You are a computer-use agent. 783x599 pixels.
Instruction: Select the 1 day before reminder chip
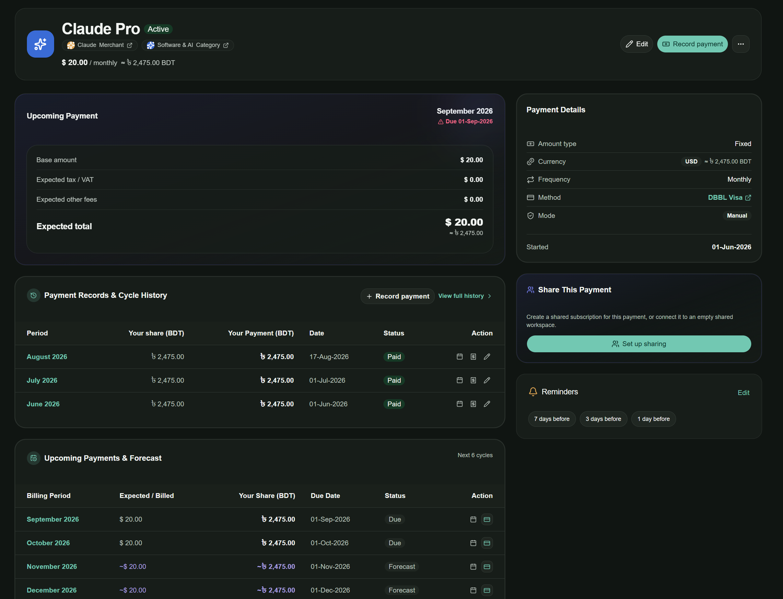click(x=653, y=419)
